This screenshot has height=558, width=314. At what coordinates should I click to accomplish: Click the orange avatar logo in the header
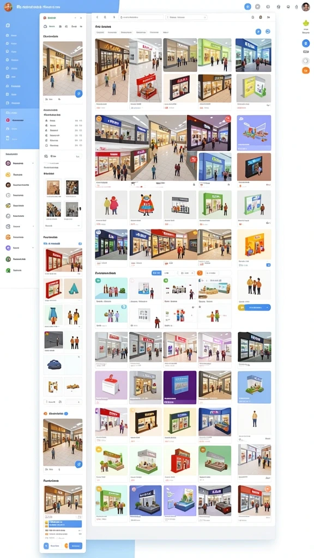[x=8, y=7]
